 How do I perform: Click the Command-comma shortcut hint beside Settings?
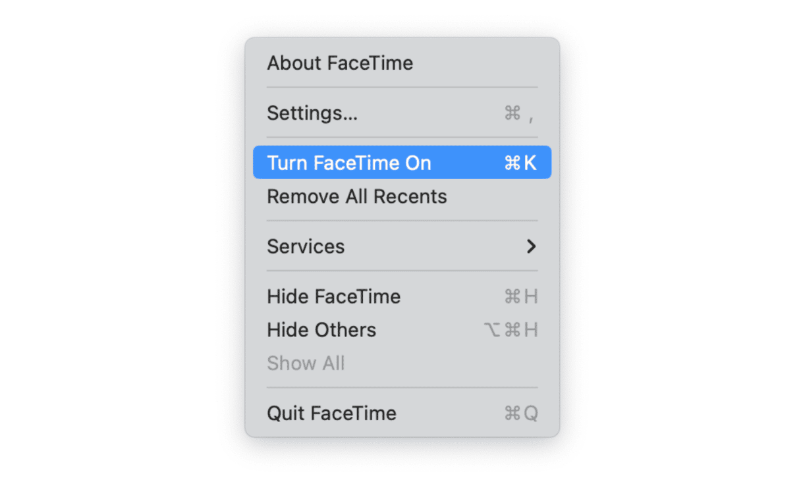point(519,114)
